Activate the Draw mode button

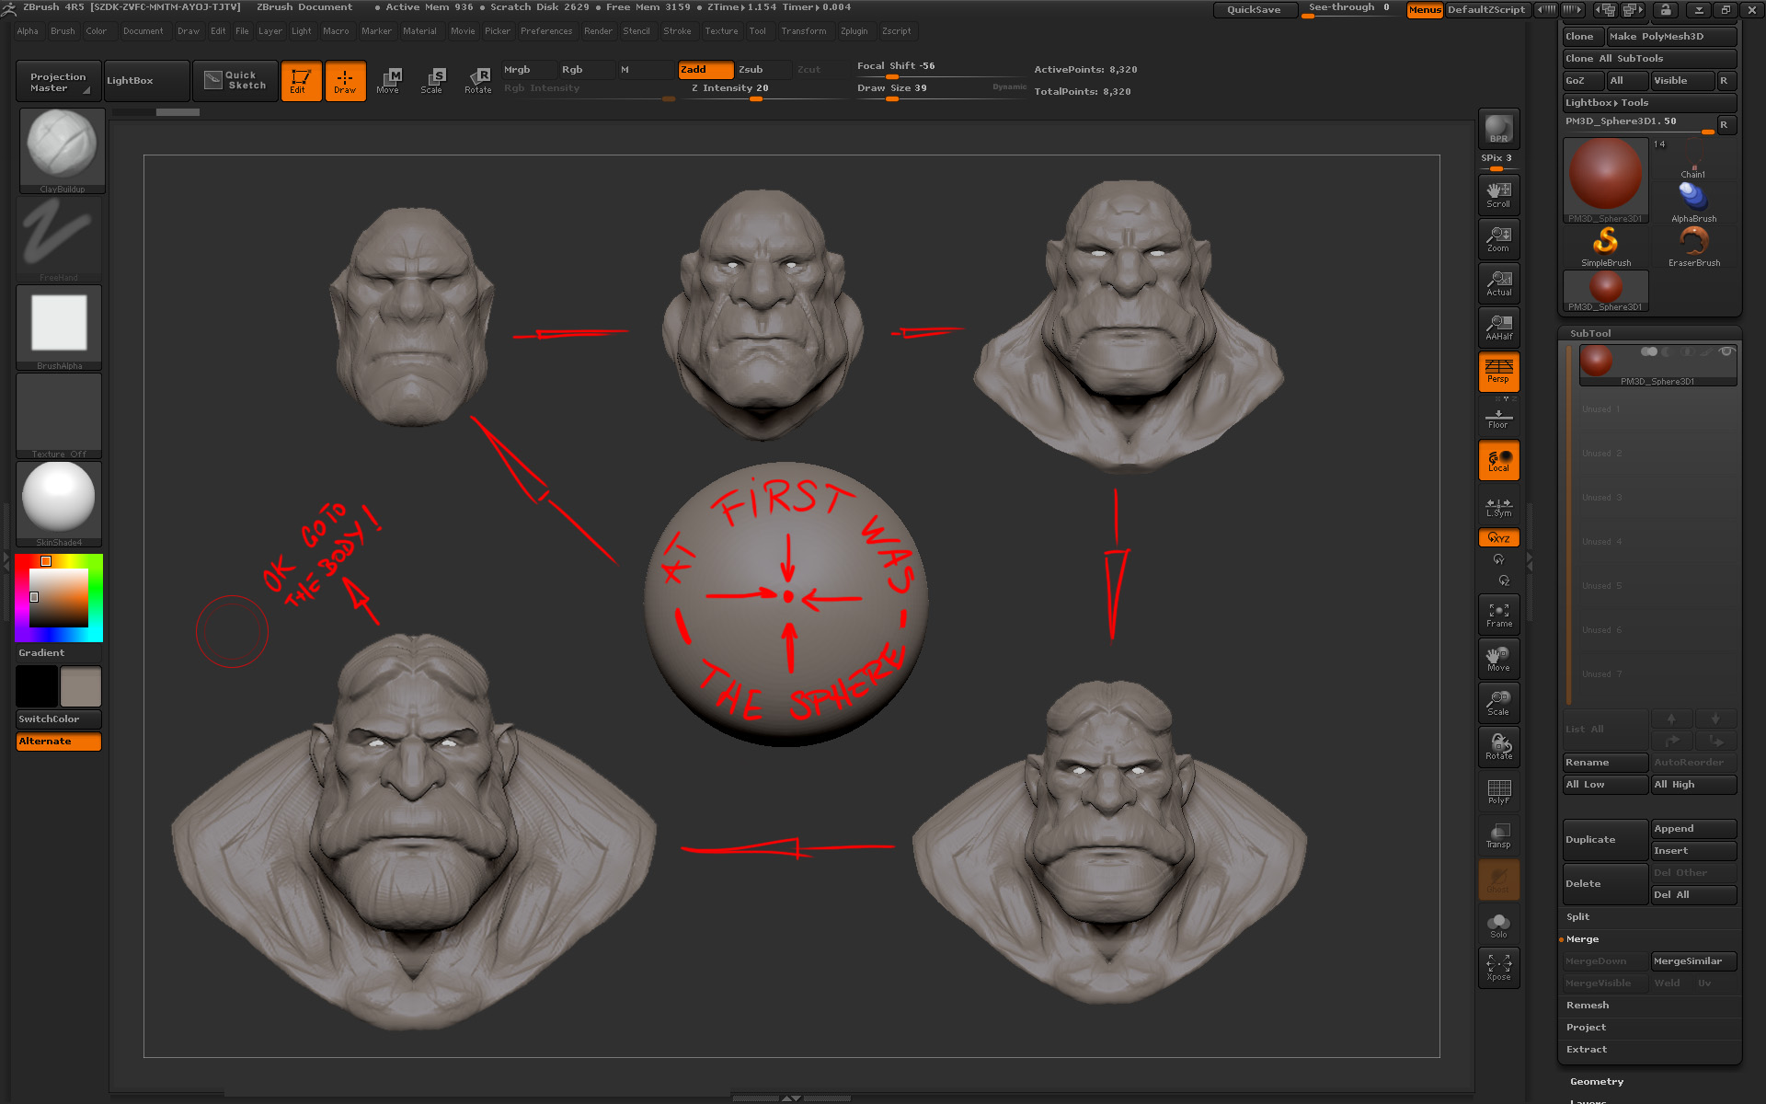click(x=345, y=81)
